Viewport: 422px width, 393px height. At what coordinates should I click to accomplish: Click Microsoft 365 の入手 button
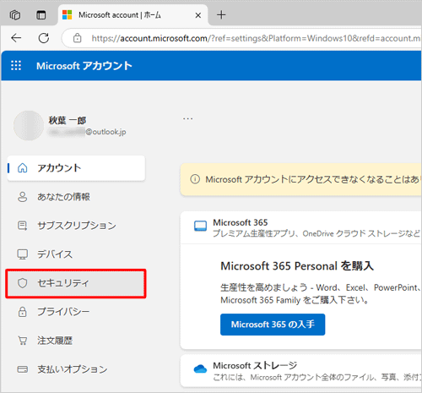273,325
